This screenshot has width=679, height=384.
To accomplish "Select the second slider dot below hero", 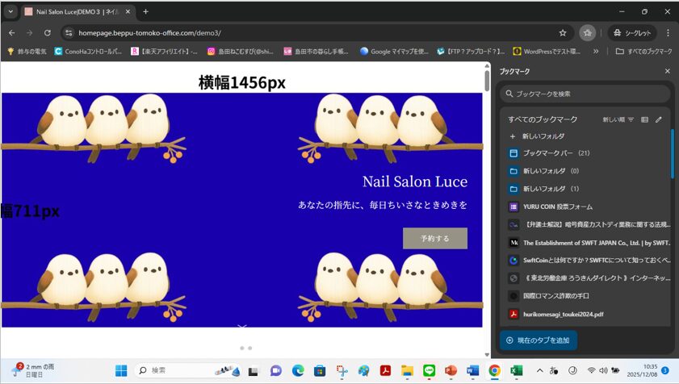I will [249, 348].
